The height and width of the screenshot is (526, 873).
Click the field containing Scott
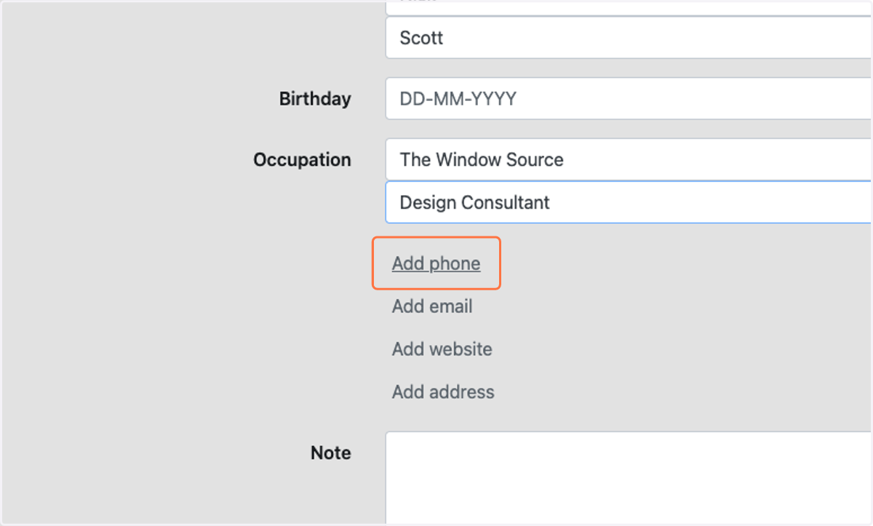click(629, 38)
